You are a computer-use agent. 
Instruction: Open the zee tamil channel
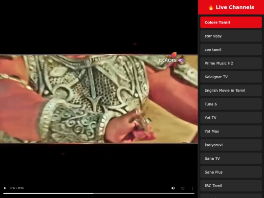pyautogui.click(x=231, y=50)
